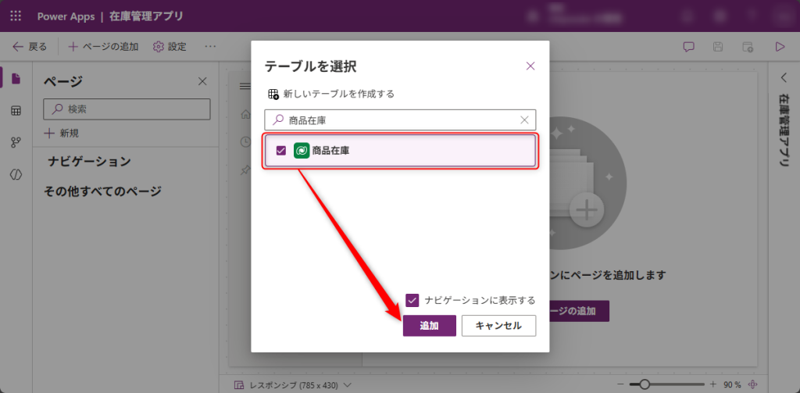Screen dimensions: 800x393
Task: Click the 検索 field in the ページ panel
Action: pos(127,109)
